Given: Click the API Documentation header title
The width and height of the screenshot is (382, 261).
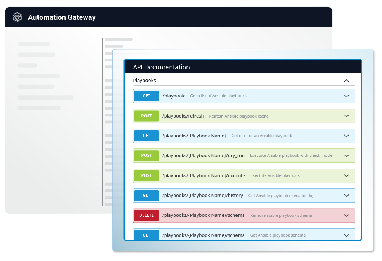Looking at the screenshot, I should [x=161, y=67].
